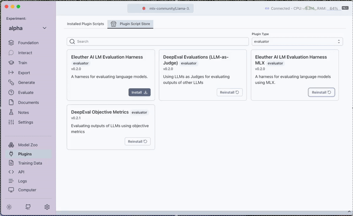Open the Model Zoo icon

(x=11, y=145)
